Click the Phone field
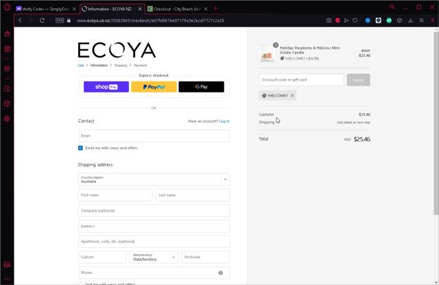The image size is (439, 285). click(154, 273)
